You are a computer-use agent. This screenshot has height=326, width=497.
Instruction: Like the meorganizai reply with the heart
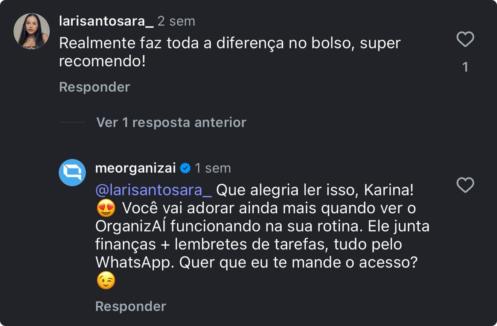465,185
